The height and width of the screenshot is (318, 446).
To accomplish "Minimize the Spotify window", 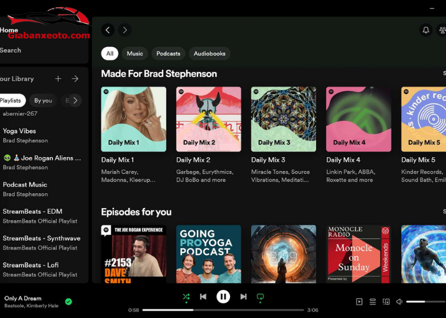I will point(432,8).
